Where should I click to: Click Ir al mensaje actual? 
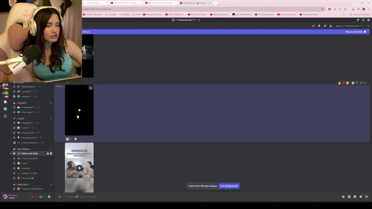(229, 186)
